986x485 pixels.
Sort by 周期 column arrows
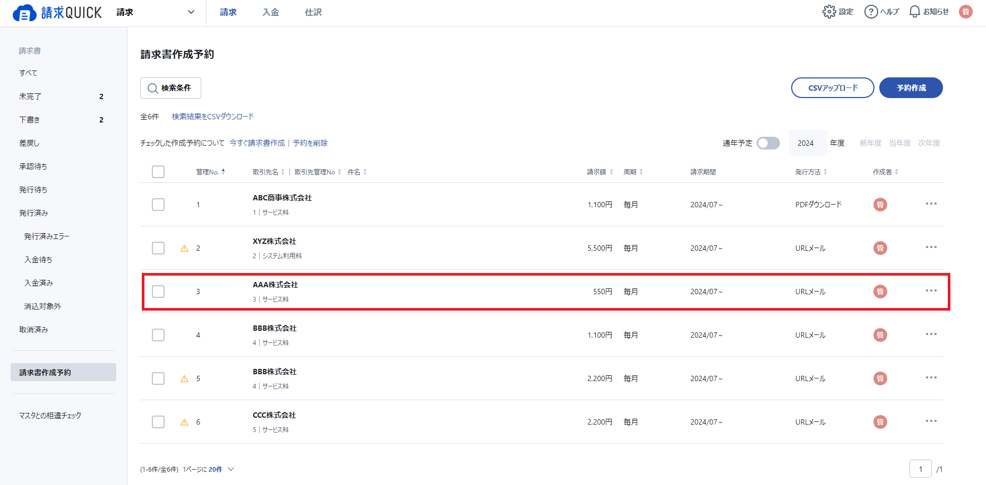click(641, 172)
